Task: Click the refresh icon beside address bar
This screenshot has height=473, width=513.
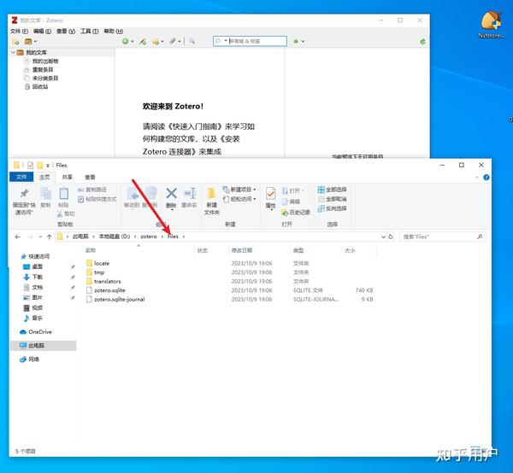Action: 391,236
